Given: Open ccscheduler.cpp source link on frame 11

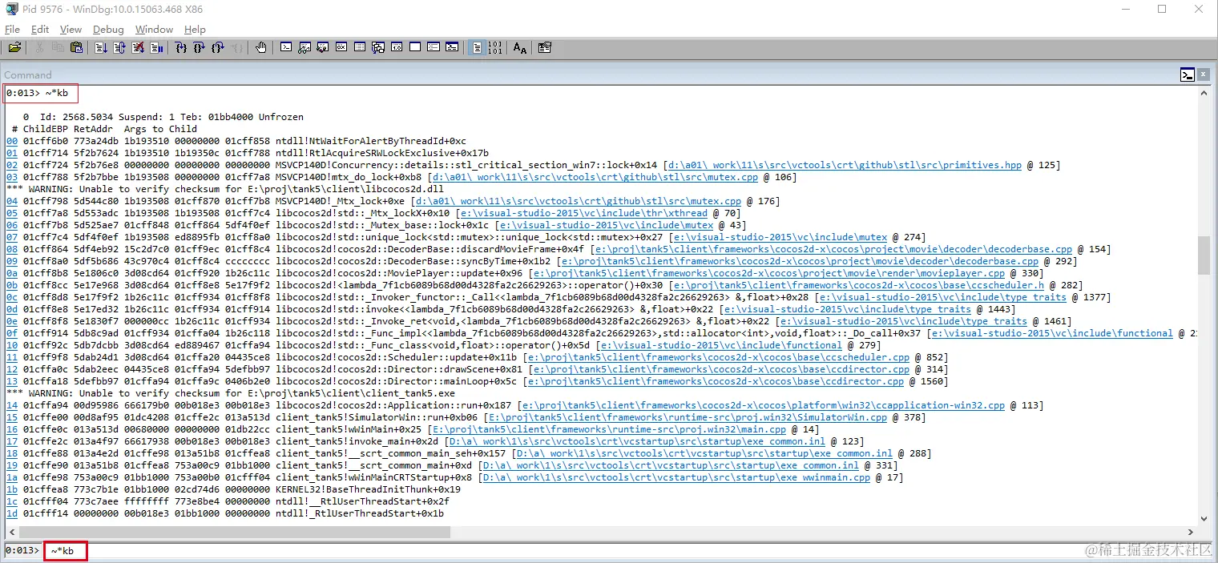Looking at the screenshot, I should pos(720,357).
